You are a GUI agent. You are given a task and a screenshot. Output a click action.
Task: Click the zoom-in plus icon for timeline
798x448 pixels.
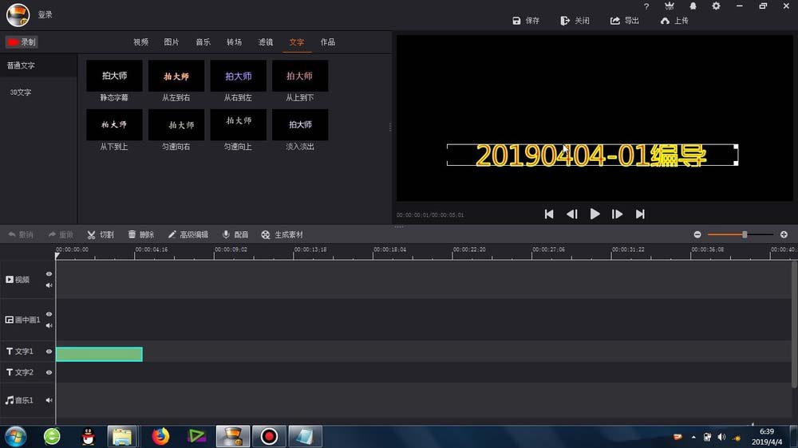coord(784,234)
